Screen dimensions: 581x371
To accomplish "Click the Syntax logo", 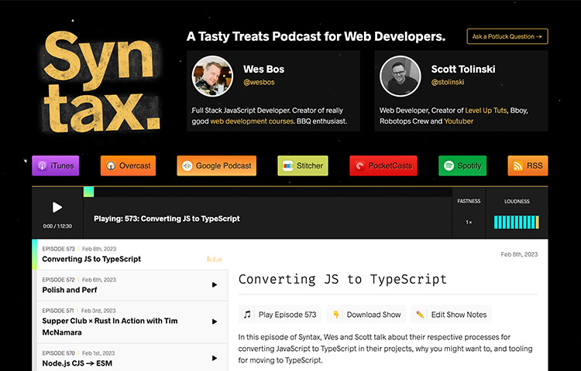I will pyautogui.click(x=101, y=81).
